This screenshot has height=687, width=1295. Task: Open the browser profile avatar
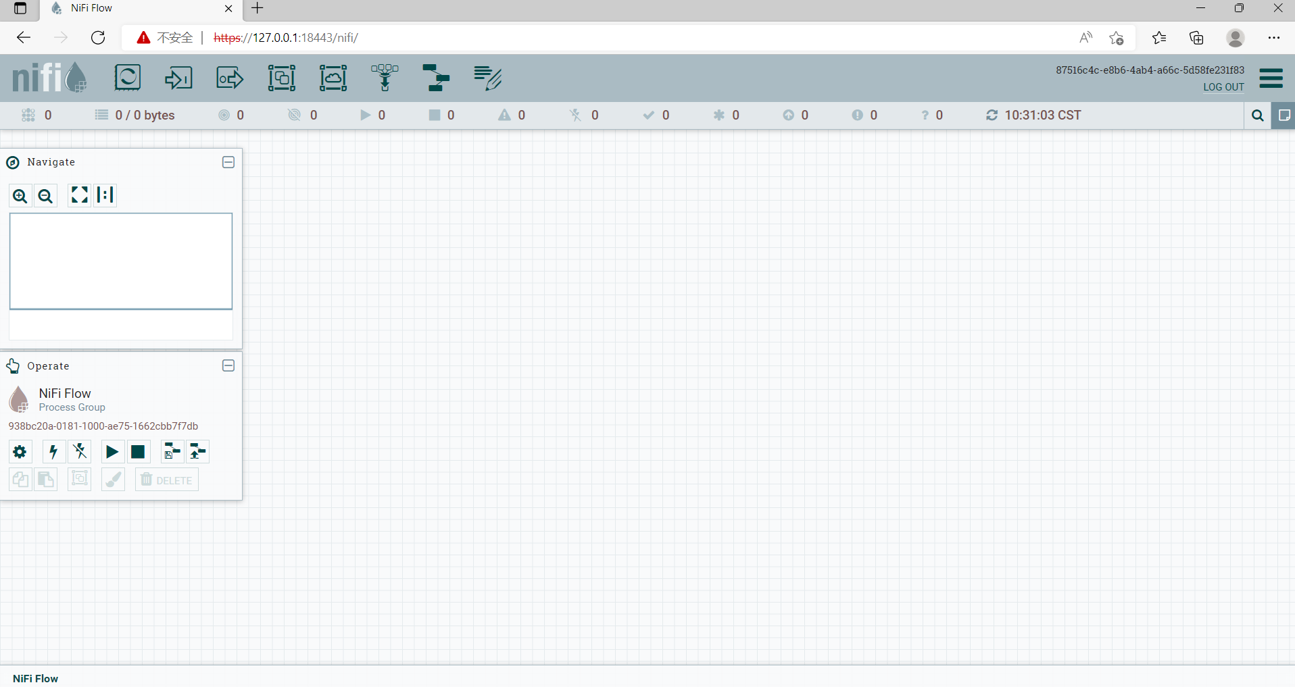pyautogui.click(x=1236, y=38)
